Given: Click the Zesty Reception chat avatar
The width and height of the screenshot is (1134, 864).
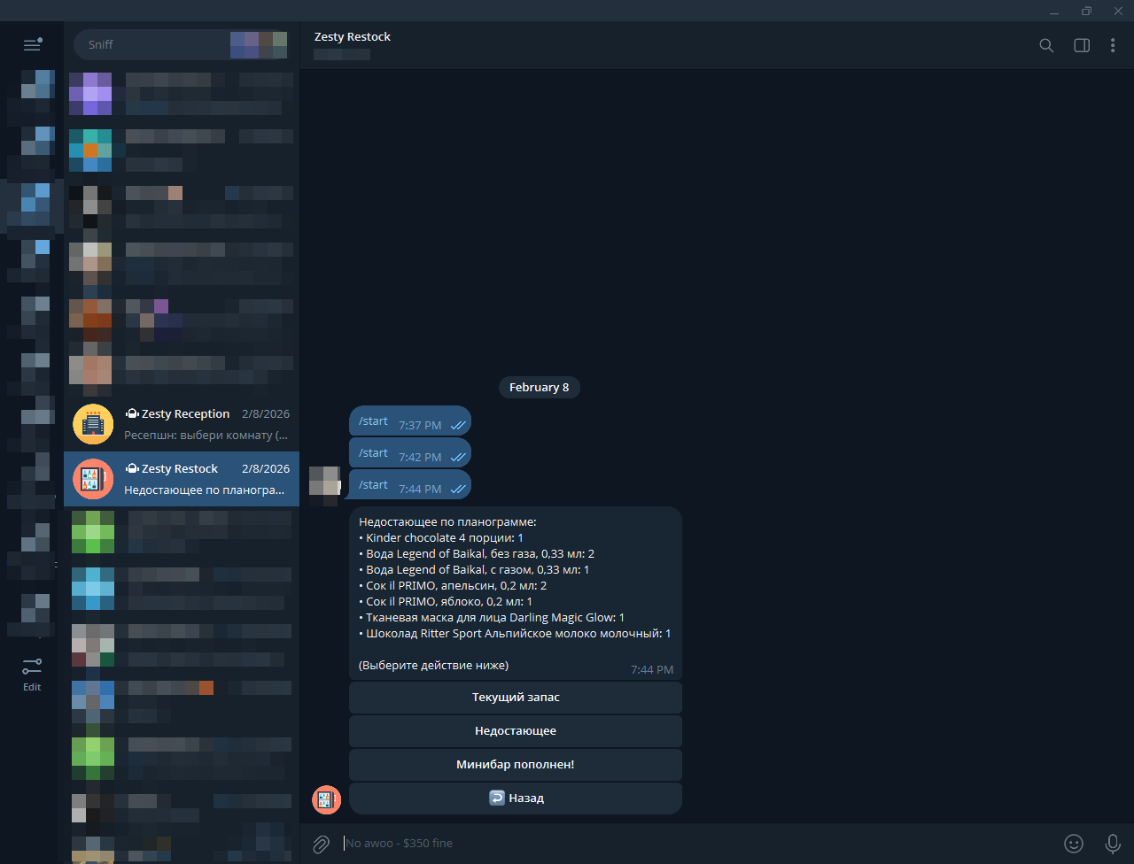Looking at the screenshot, I should coord(93,425).
